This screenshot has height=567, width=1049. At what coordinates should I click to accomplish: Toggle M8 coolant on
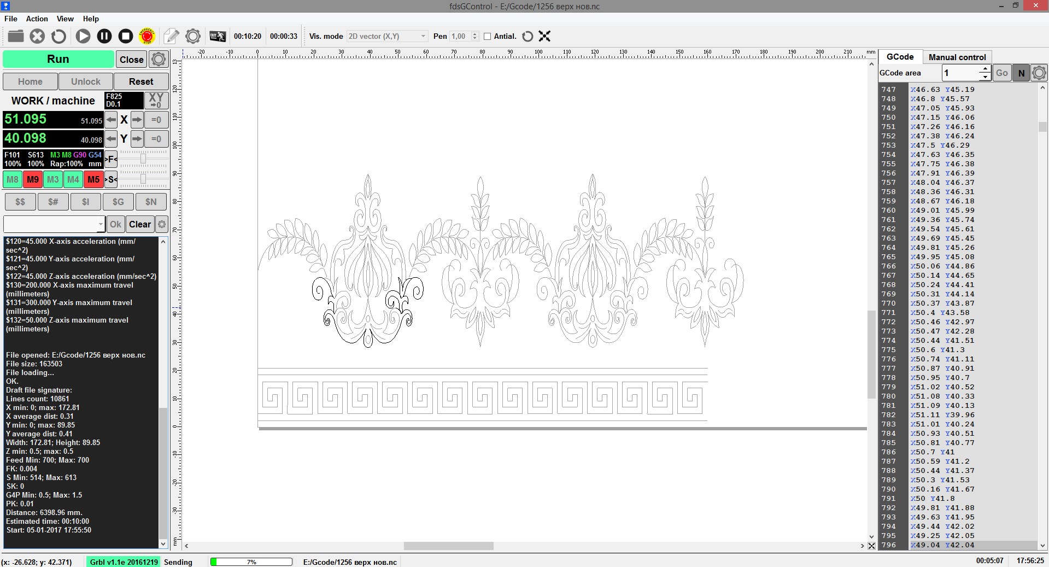(13, 179)
